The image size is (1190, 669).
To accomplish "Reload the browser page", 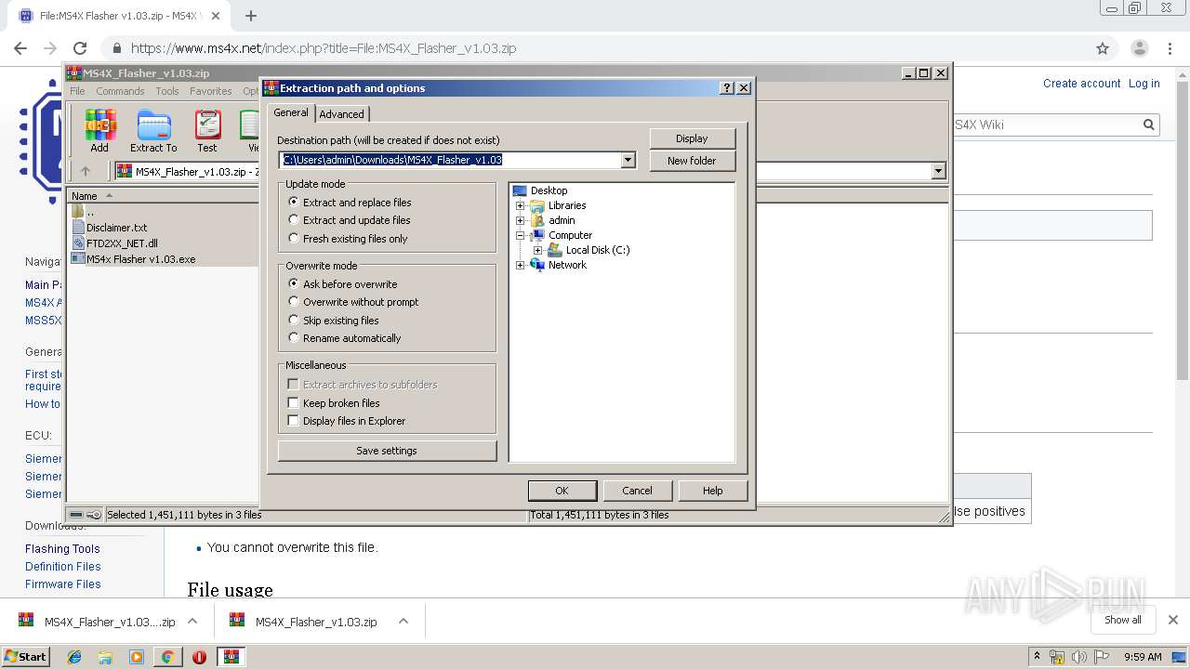I will point(80,48).
